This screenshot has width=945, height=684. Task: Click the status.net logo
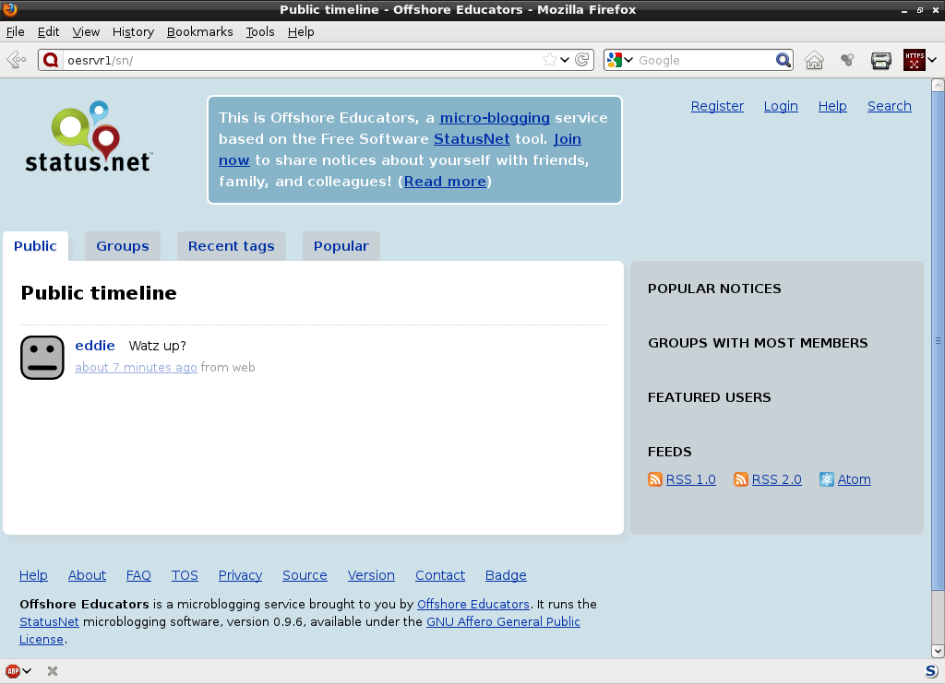point(90,136)
